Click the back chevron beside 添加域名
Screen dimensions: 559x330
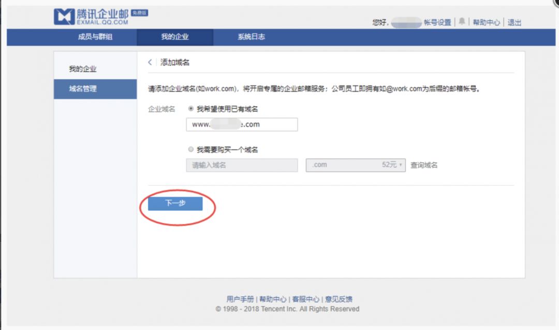(x=150, y=61)
